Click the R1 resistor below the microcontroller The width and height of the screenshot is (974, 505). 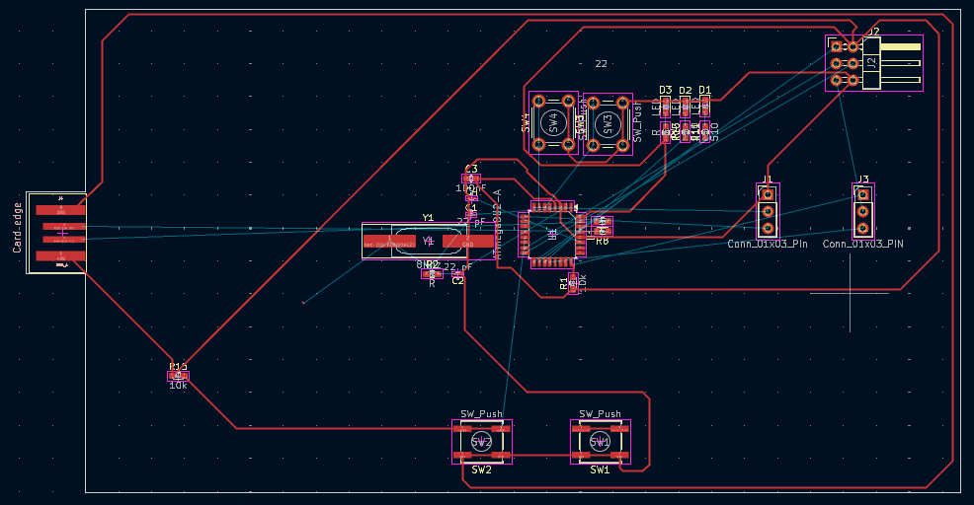tap(573, 284)
